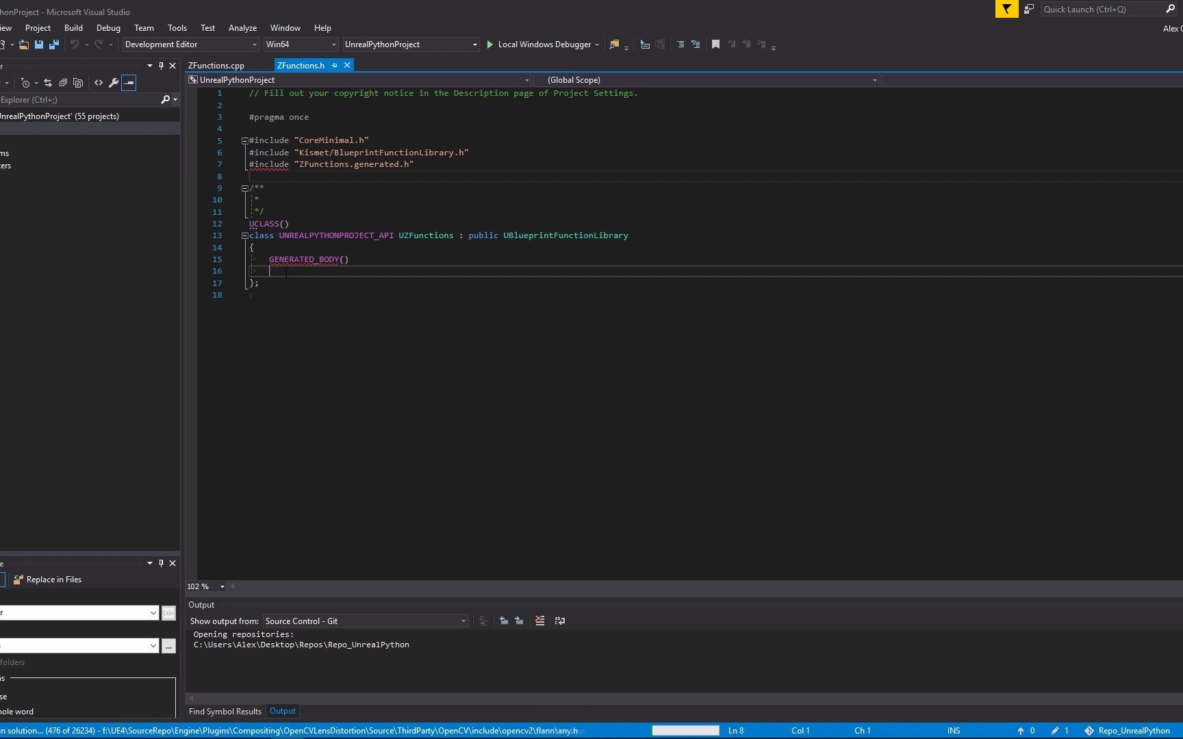Image resolution: width=1183 pixels, height=739 pixels.
Task: Click the Redo arrow icon
Action: tap(99, 44)
